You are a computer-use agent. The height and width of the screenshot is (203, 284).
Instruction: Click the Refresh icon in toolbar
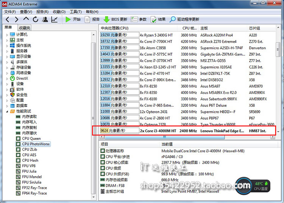point(36,19)
